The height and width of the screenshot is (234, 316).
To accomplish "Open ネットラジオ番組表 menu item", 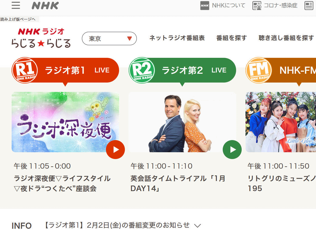I will [x=177, y=38].
